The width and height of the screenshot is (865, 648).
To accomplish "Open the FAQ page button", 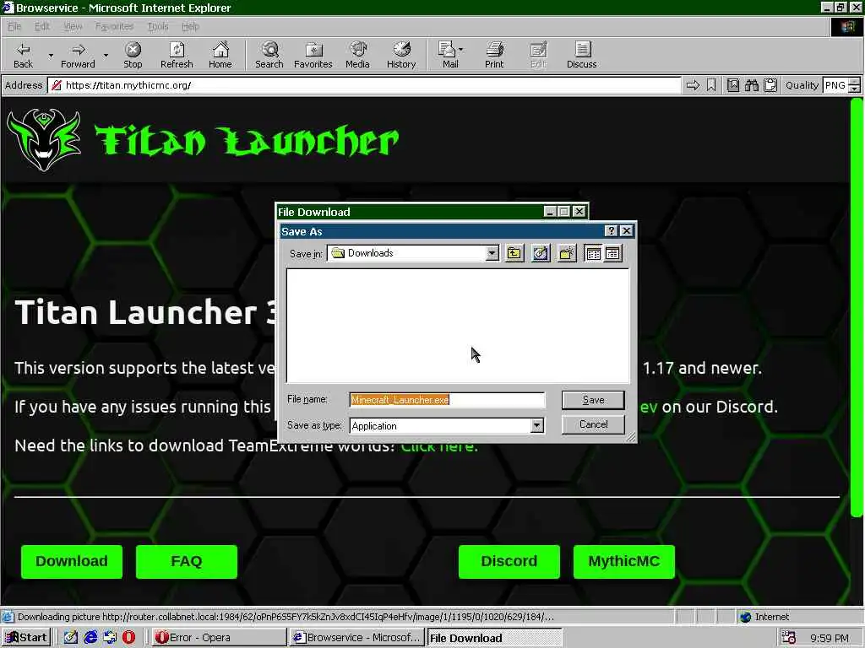I will (x=187, y=561).
